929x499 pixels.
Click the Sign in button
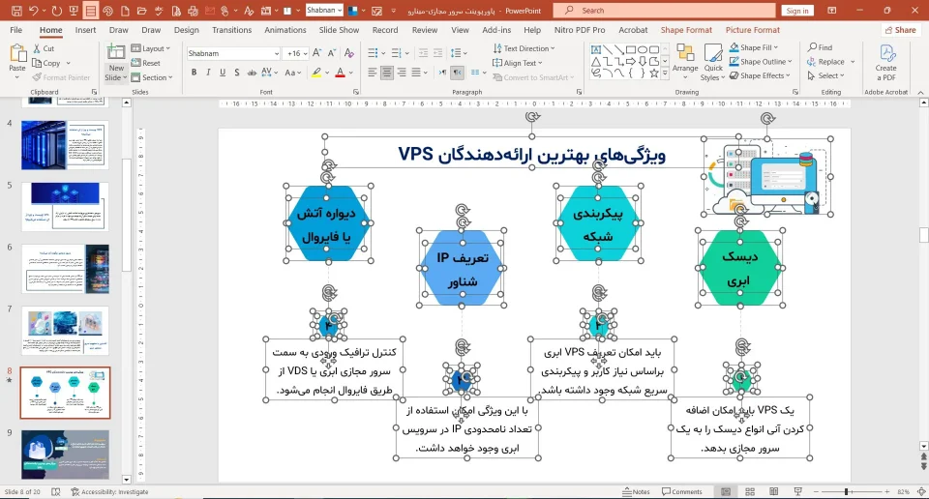click(796, 11)
